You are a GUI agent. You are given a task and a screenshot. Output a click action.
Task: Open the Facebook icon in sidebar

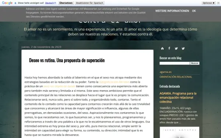169,48
